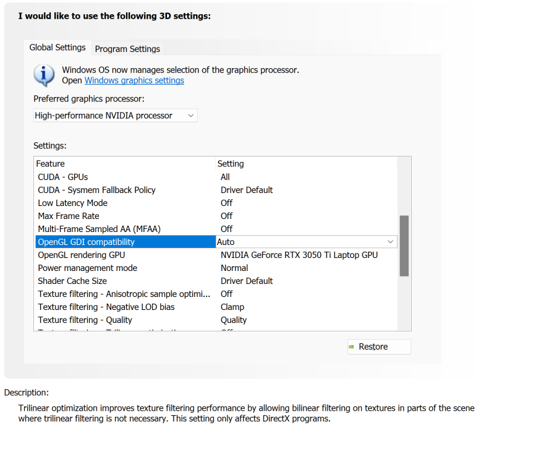Click the green NVIDIA icon on Restore
The image size is (536, 464).
(x=352, y=347)
